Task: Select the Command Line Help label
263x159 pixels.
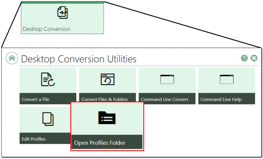Action: pyautogui.click(x=221, y=99)
